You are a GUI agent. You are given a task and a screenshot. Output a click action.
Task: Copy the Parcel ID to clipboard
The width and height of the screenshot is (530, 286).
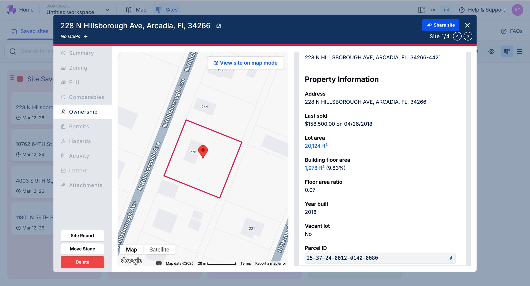pos(450,258)
